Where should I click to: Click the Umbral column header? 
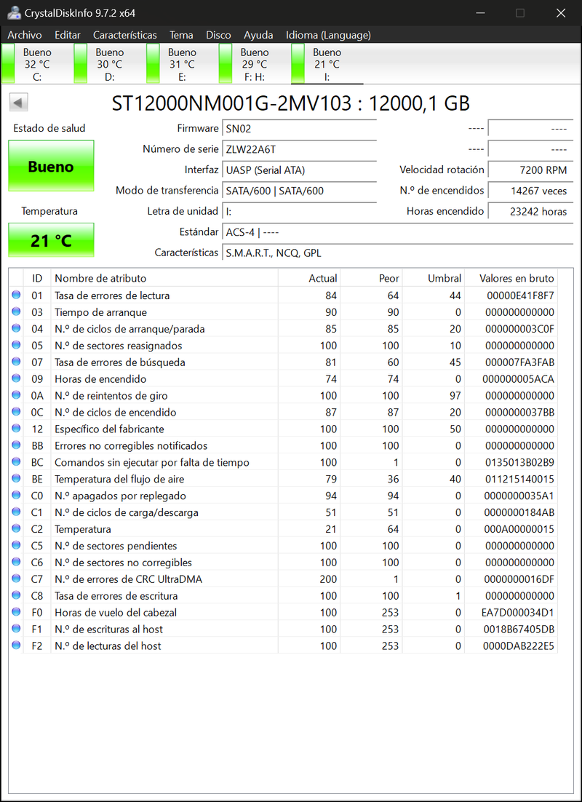point(433,278)
